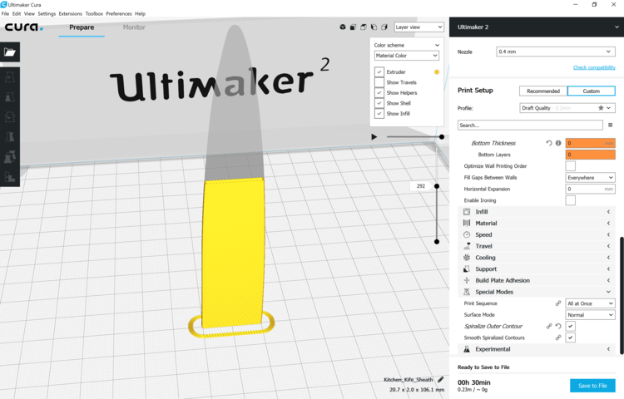624x399 pixels.
Task: Select the Rotate tool in left toolbar
Action: (x=9, y=117)
